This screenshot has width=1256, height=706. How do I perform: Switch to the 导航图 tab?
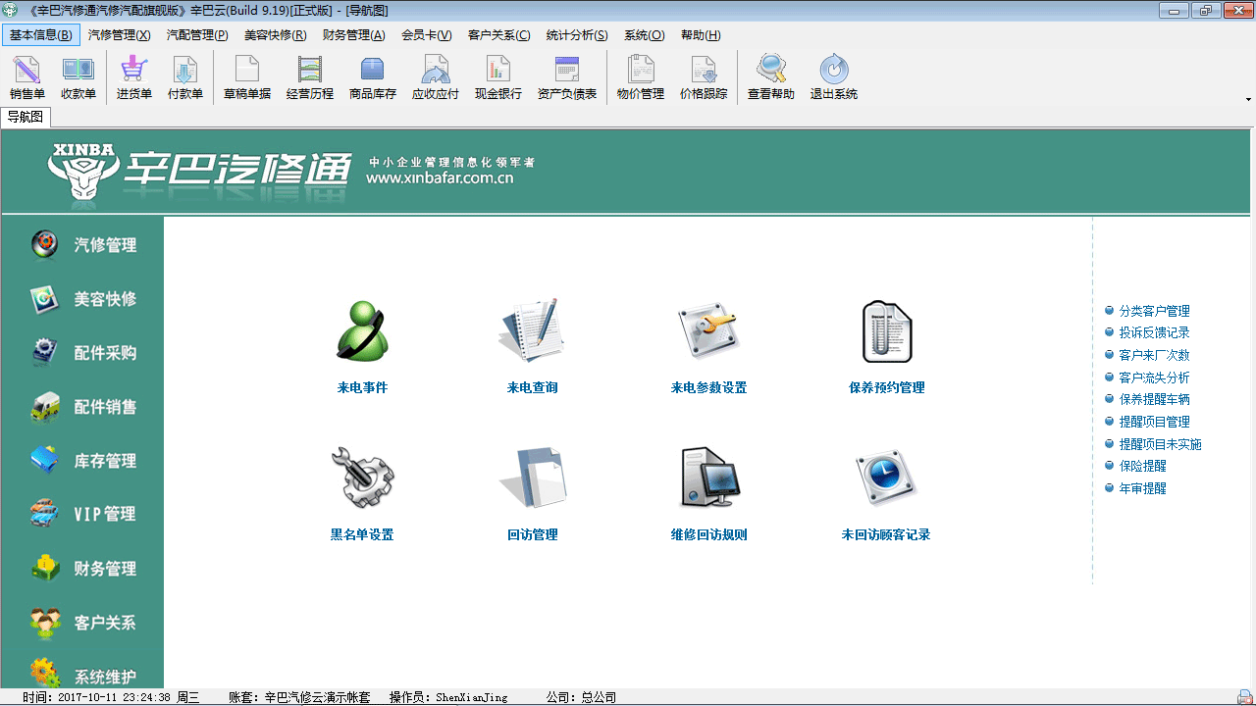(26, 117)
